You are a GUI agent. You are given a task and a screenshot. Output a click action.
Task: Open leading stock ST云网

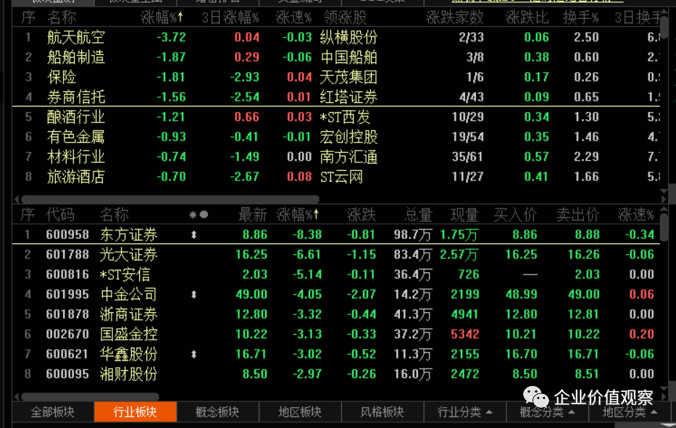341,177
